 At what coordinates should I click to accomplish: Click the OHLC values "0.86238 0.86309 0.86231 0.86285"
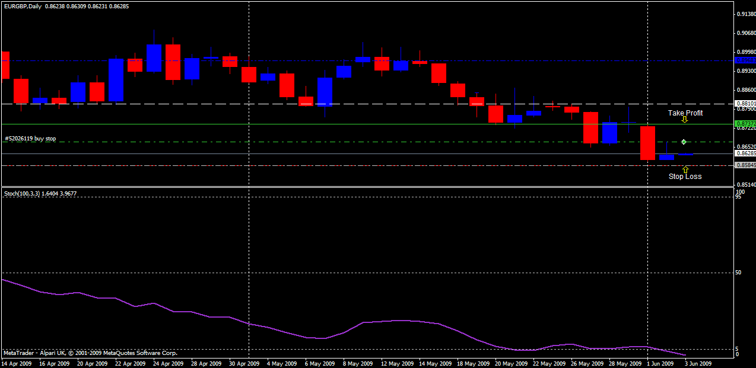click(x=86, y=6)
